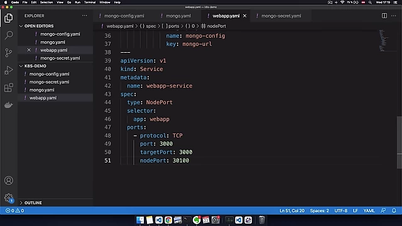Open Trash from the Dock

[261, 220]
